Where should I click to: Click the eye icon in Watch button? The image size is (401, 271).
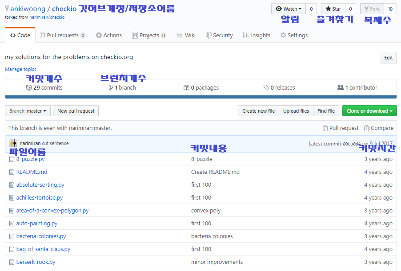click(x=278, y=9)
